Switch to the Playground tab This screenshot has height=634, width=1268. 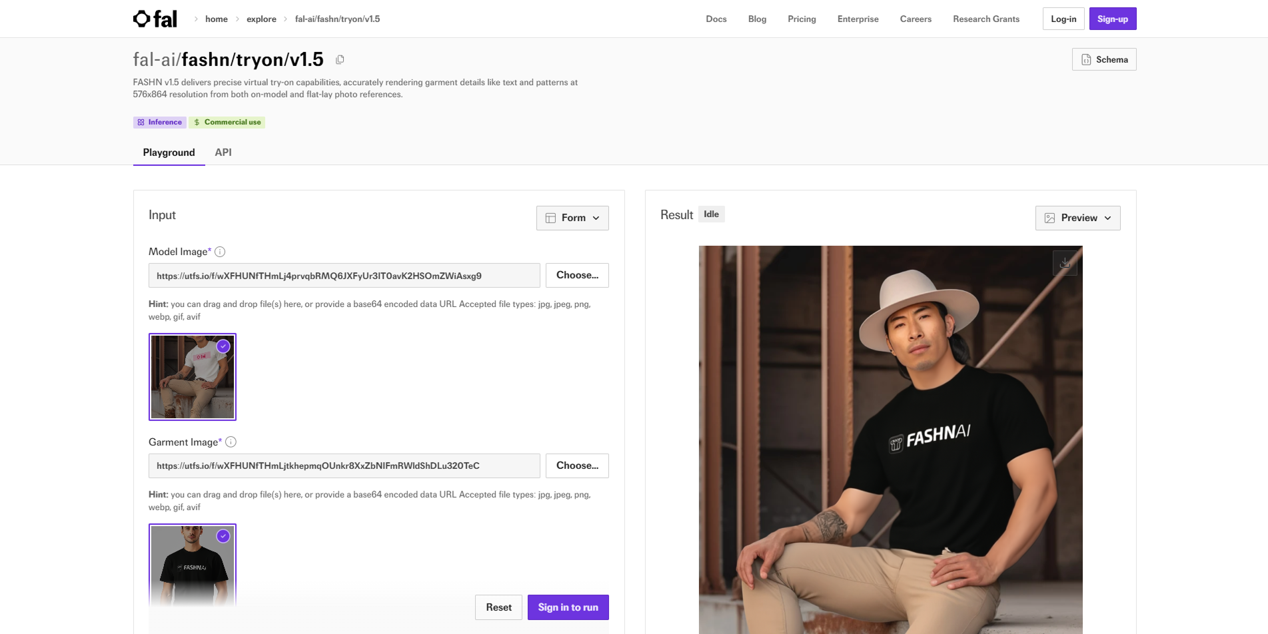(x=169, y=153)
